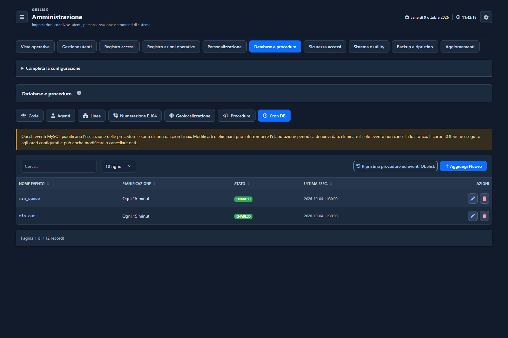
Task: Go to Registro azioni operative tab
Action: (x=171, y=46)
